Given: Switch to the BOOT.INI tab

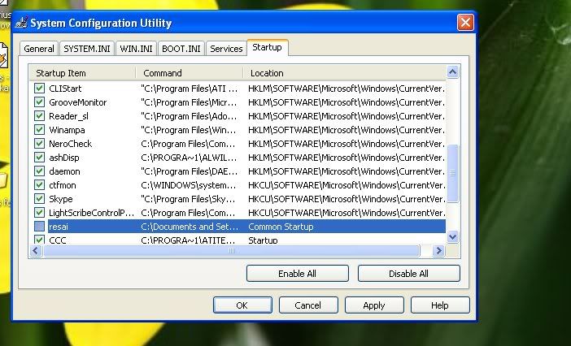Looking at the screenshot, I should pyautogui.click(x=181, y=49).
